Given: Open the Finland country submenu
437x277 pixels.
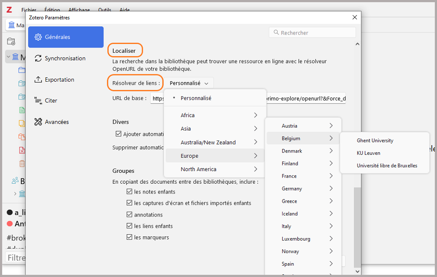Looking at the screenshot, I should pos(303,163).
